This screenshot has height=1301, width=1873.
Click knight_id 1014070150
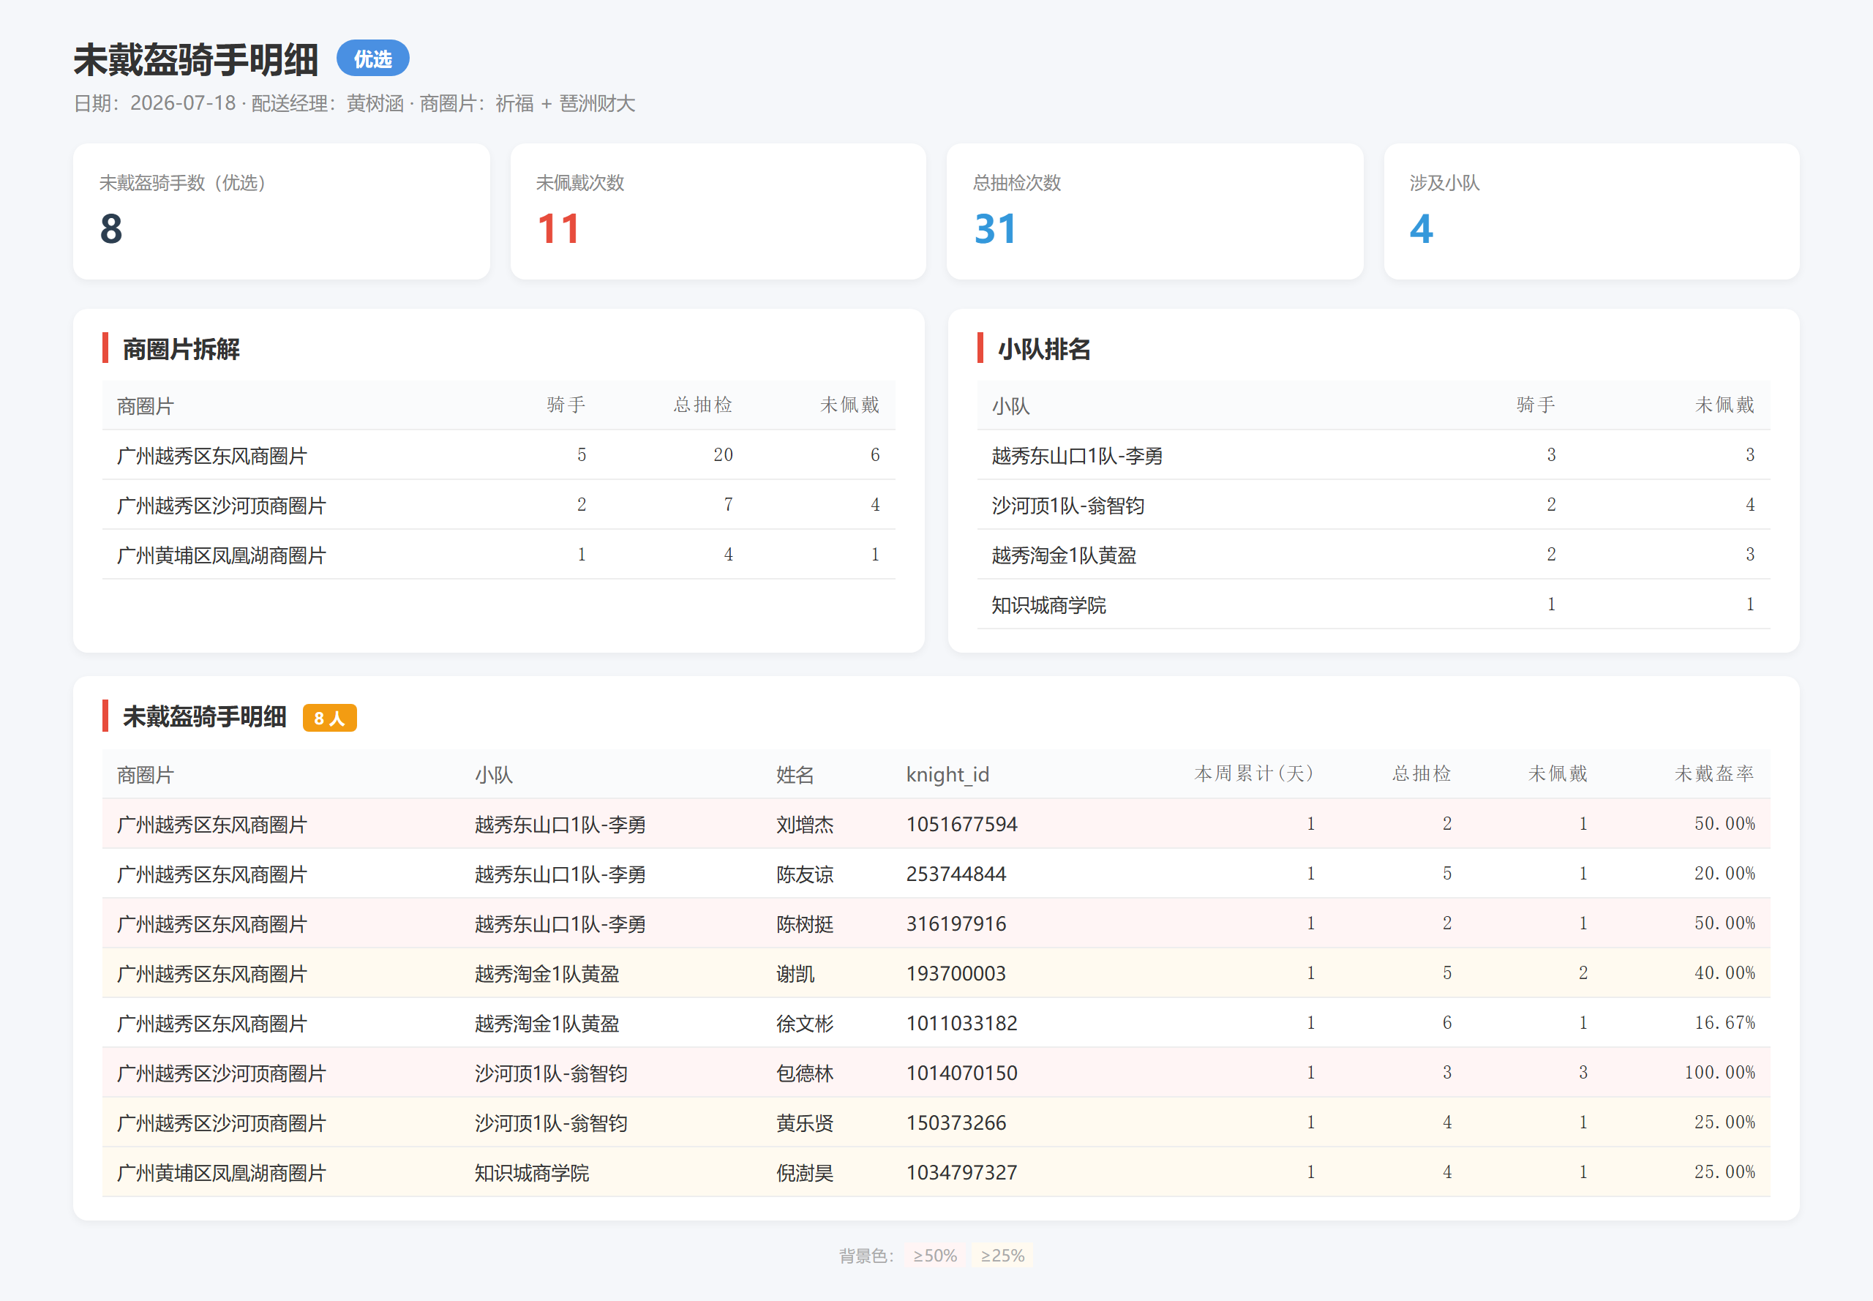(x=962, y=1073)
